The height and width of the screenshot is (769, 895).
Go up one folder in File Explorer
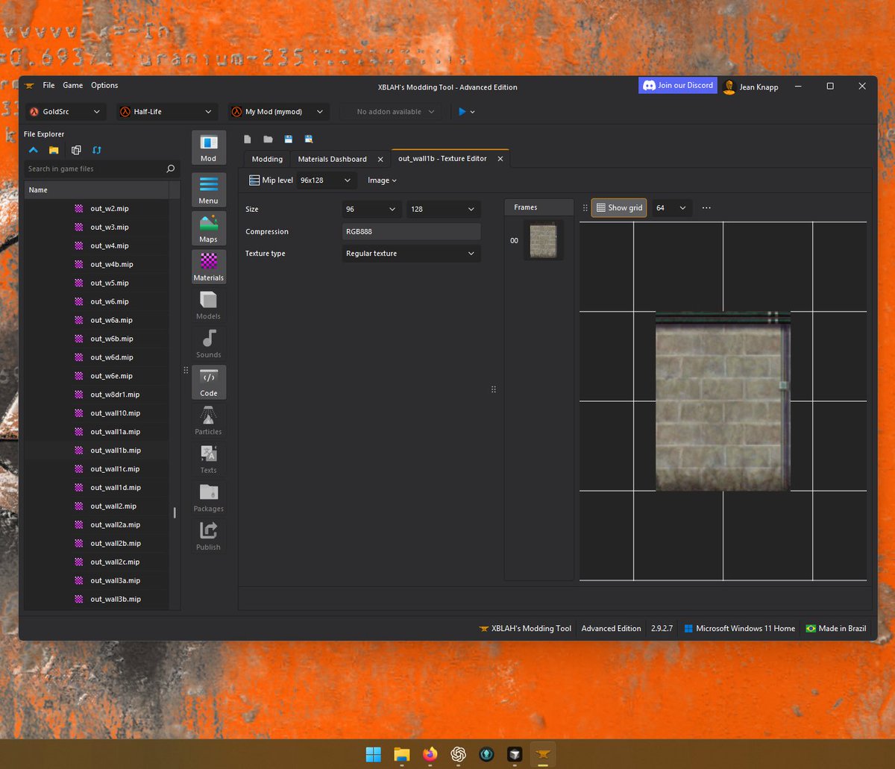click(x=33, y=150)
